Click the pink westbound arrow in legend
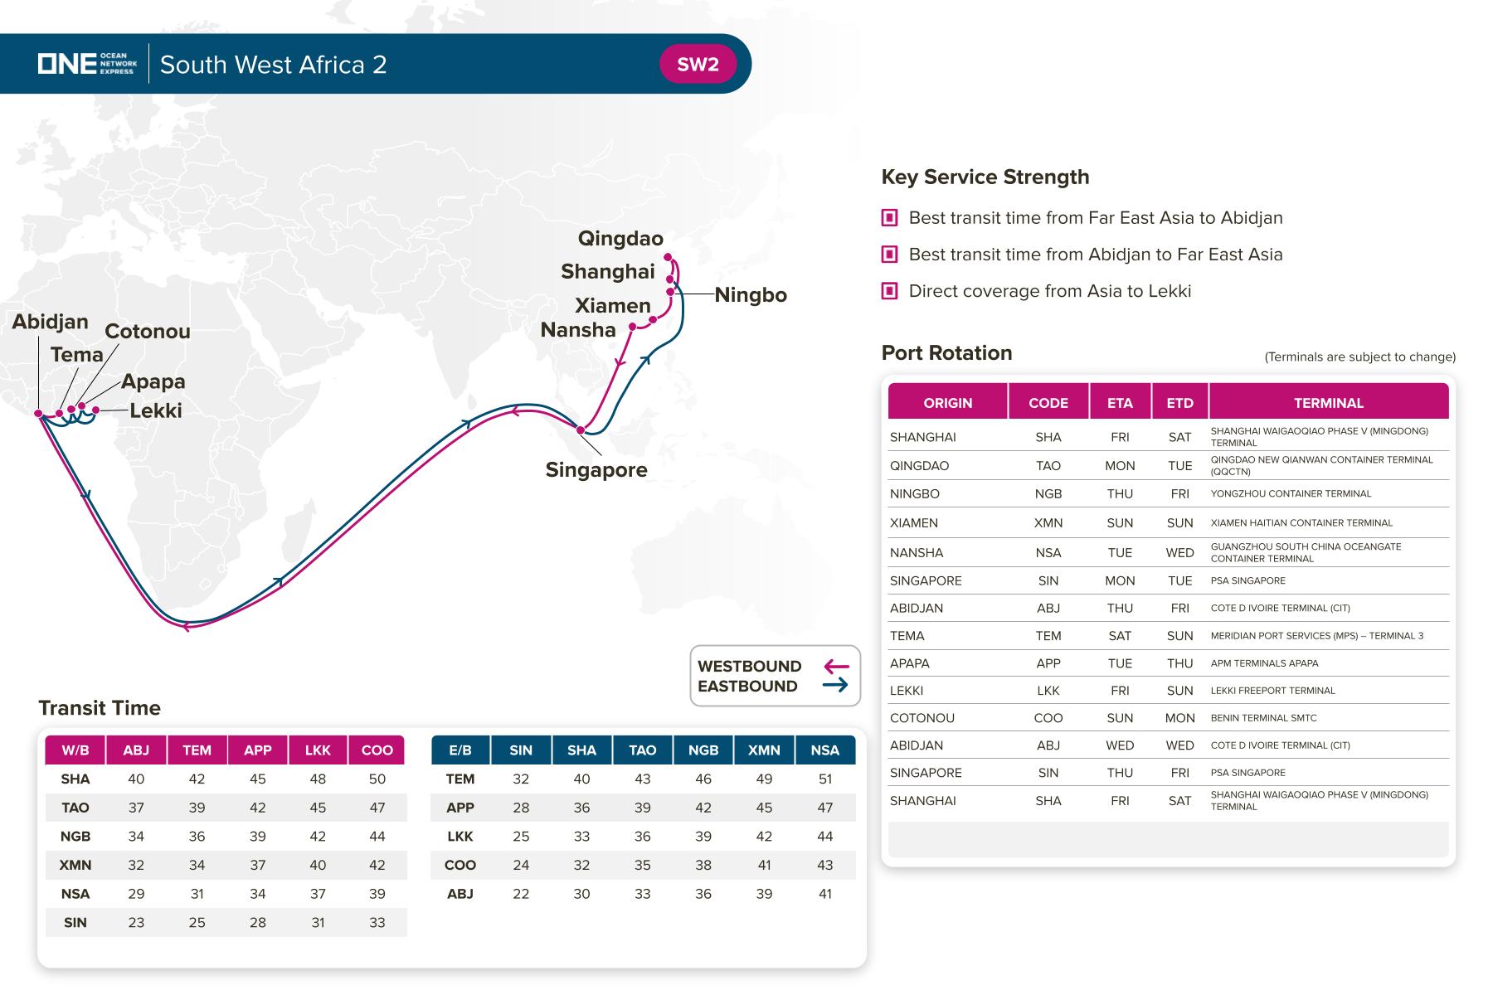Screen dimensions: 1493x995 tap(836, 666)
